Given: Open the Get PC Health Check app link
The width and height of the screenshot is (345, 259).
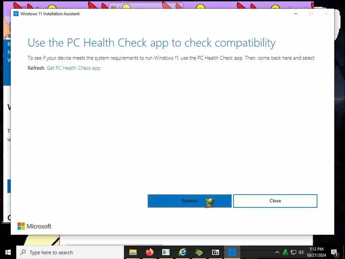Looking at the screenshot, I should click(73, 68).
